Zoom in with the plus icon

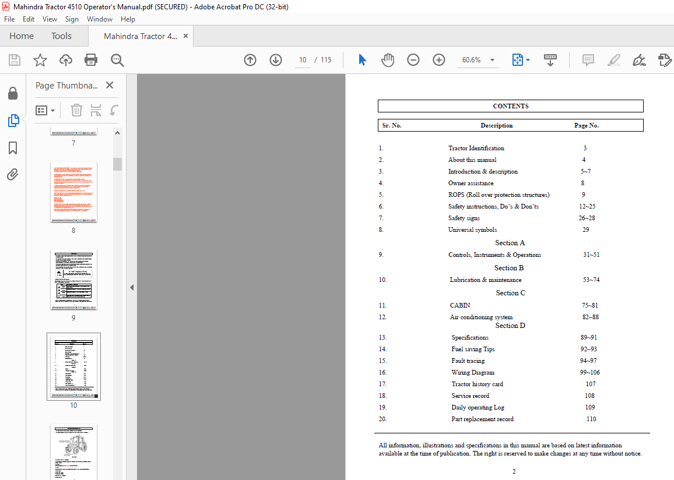click(x=439, y=60)
